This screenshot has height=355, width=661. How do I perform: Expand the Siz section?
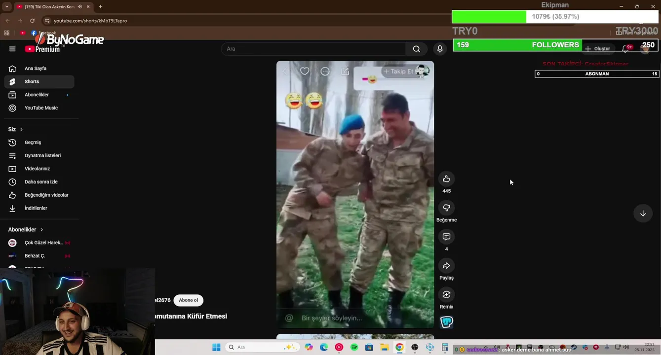pyautogui.click(x=15, y=129)
